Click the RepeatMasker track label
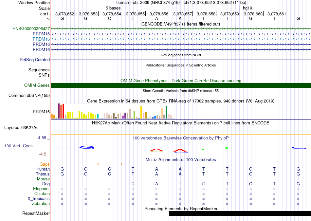The image size is (311, 221). [x=36, y=213]
